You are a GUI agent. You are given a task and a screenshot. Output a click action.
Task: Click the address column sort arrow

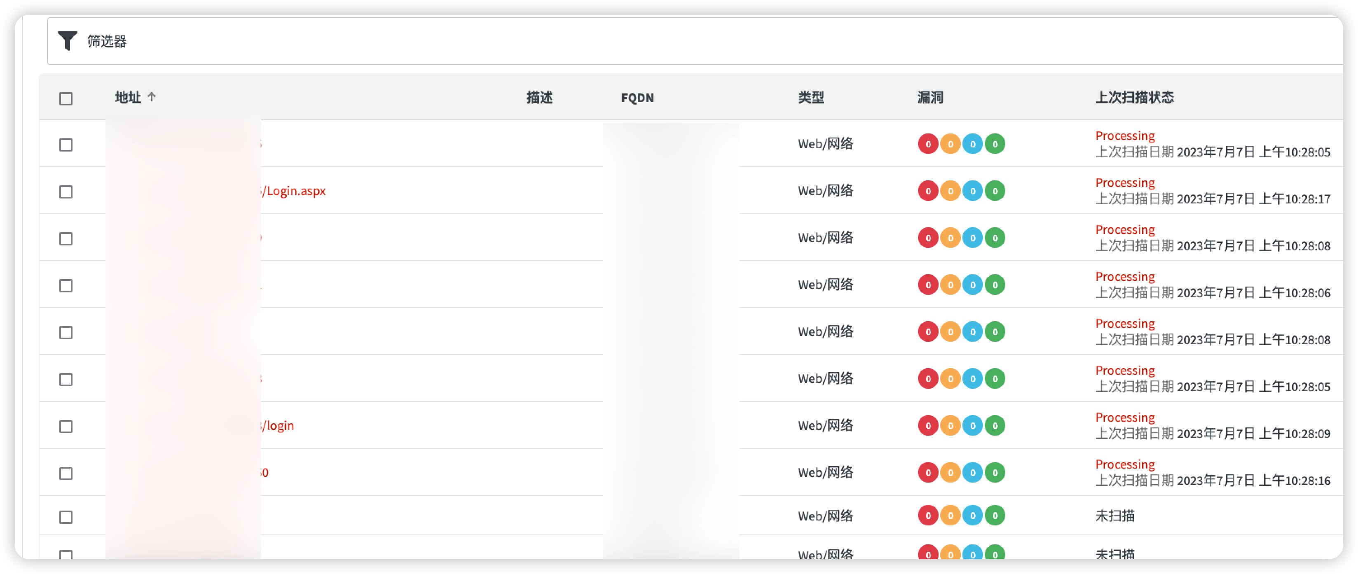click(x=152, y=97)
